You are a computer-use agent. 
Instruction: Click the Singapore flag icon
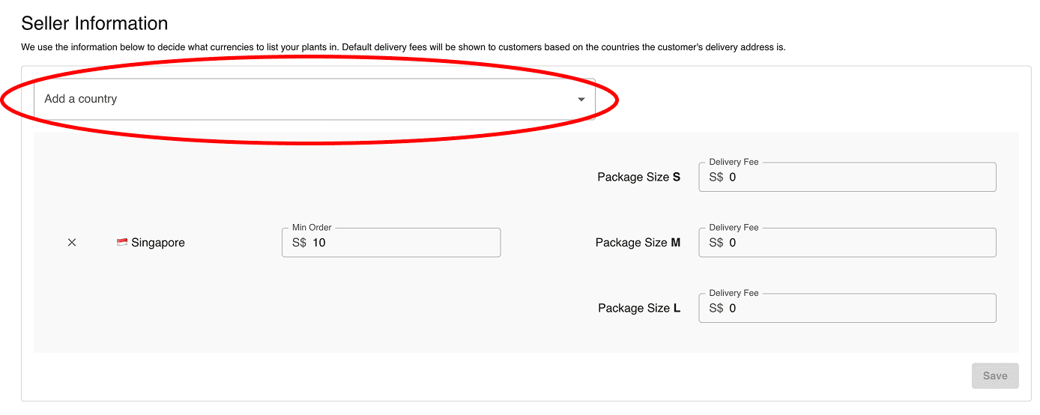point(122,242)
